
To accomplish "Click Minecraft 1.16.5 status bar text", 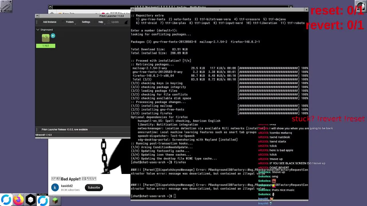I will click(44, 135).
